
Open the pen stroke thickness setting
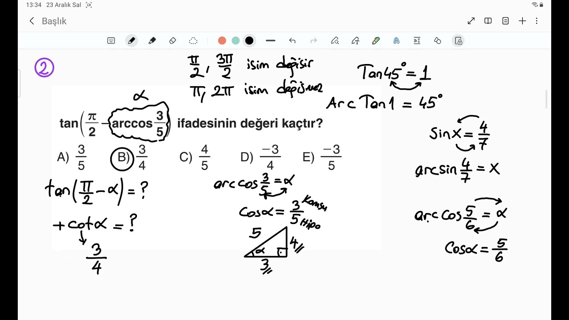tap(271, 41)
